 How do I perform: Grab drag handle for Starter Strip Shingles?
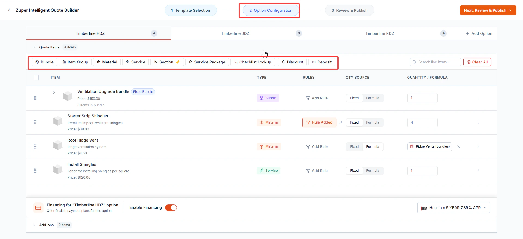point(35,122)
